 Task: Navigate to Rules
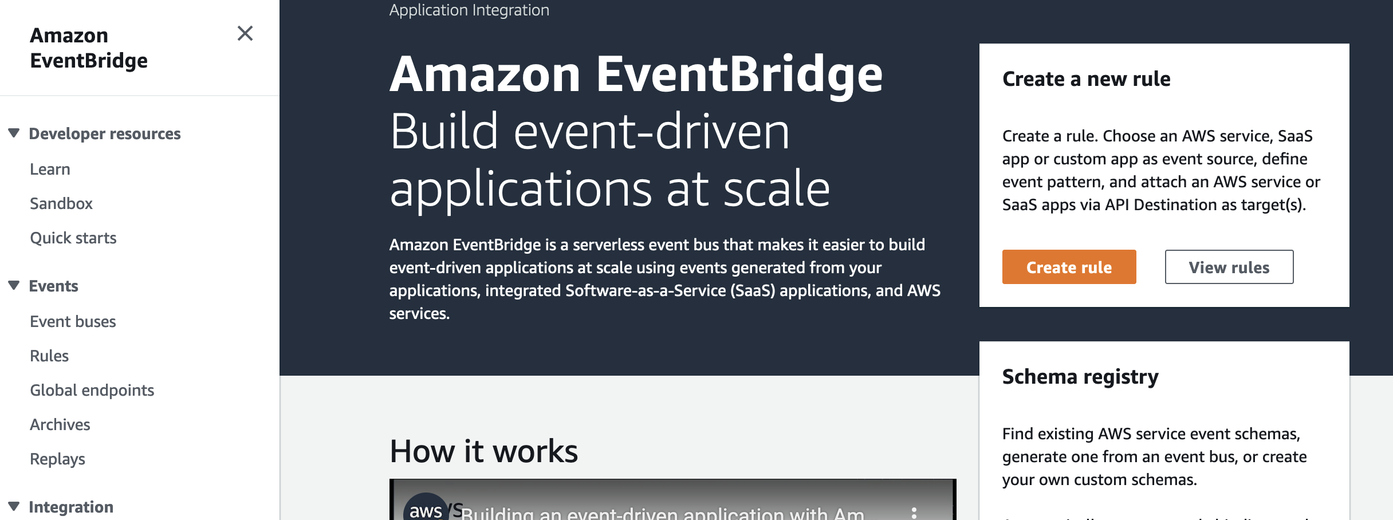49,355
